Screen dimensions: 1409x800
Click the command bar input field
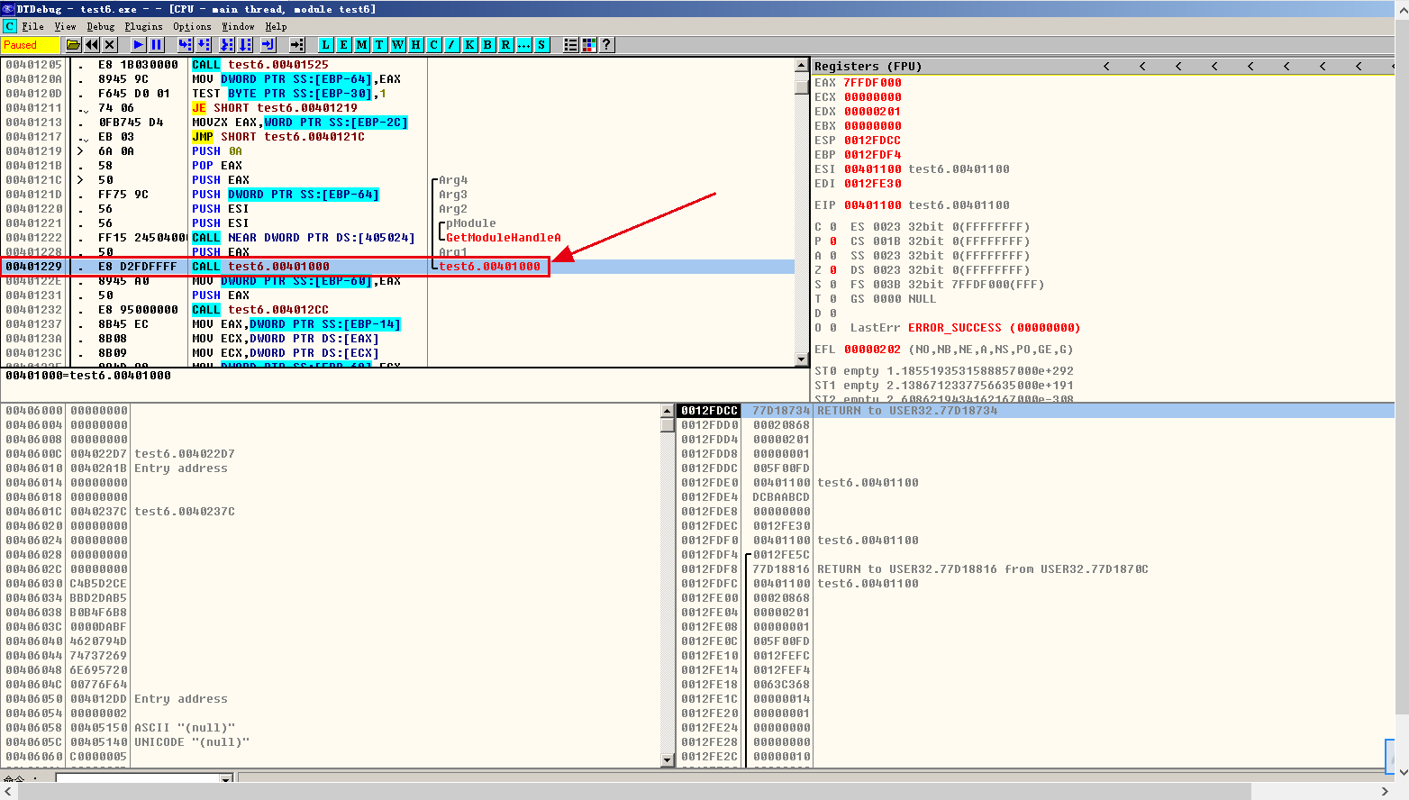pos(138,778)
